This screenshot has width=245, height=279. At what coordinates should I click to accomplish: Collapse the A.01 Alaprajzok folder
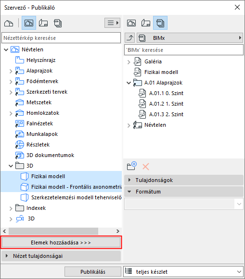pyautogui.click(x=129, y=83)
